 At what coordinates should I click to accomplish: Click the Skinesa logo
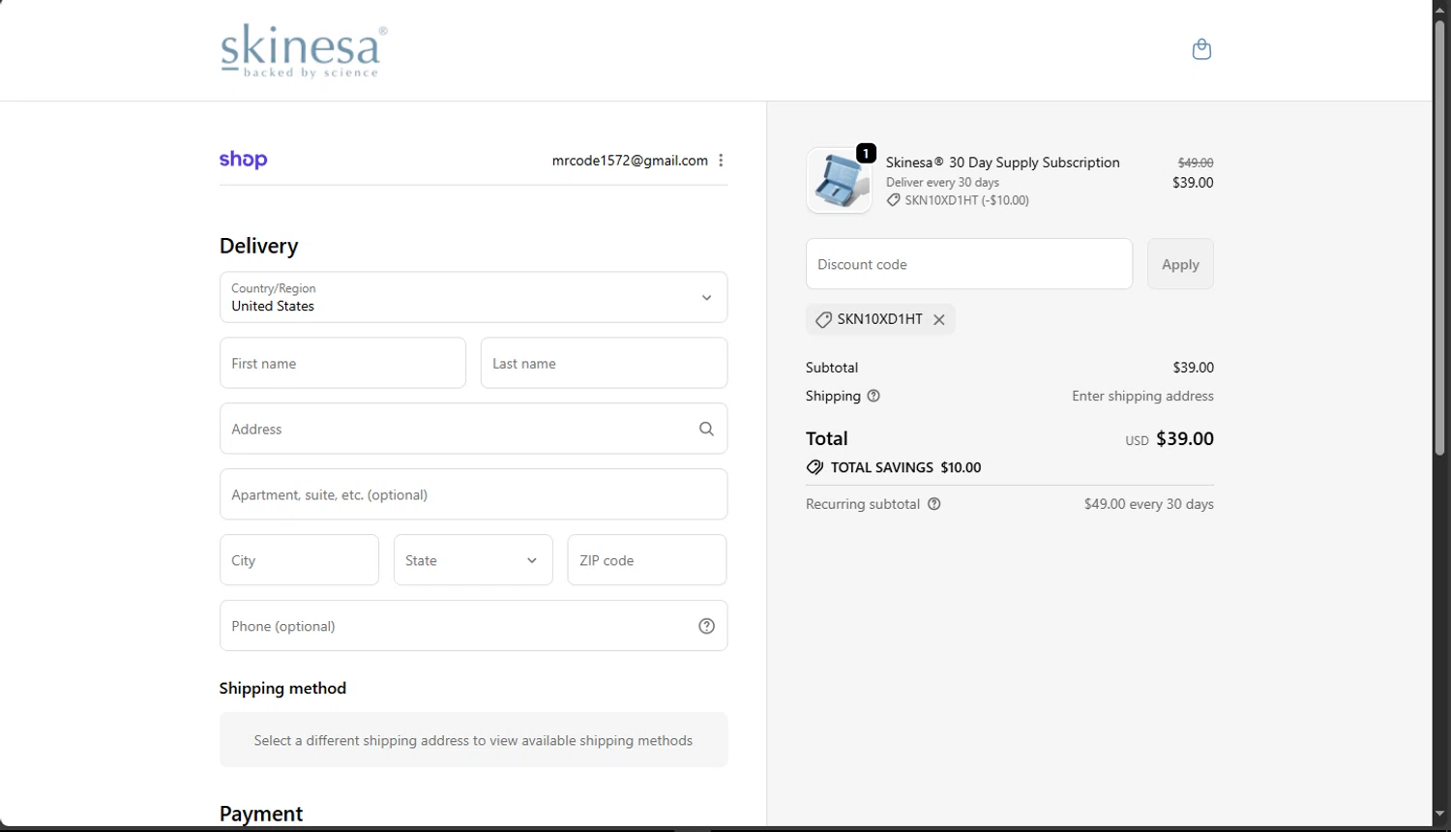[304, 51]
